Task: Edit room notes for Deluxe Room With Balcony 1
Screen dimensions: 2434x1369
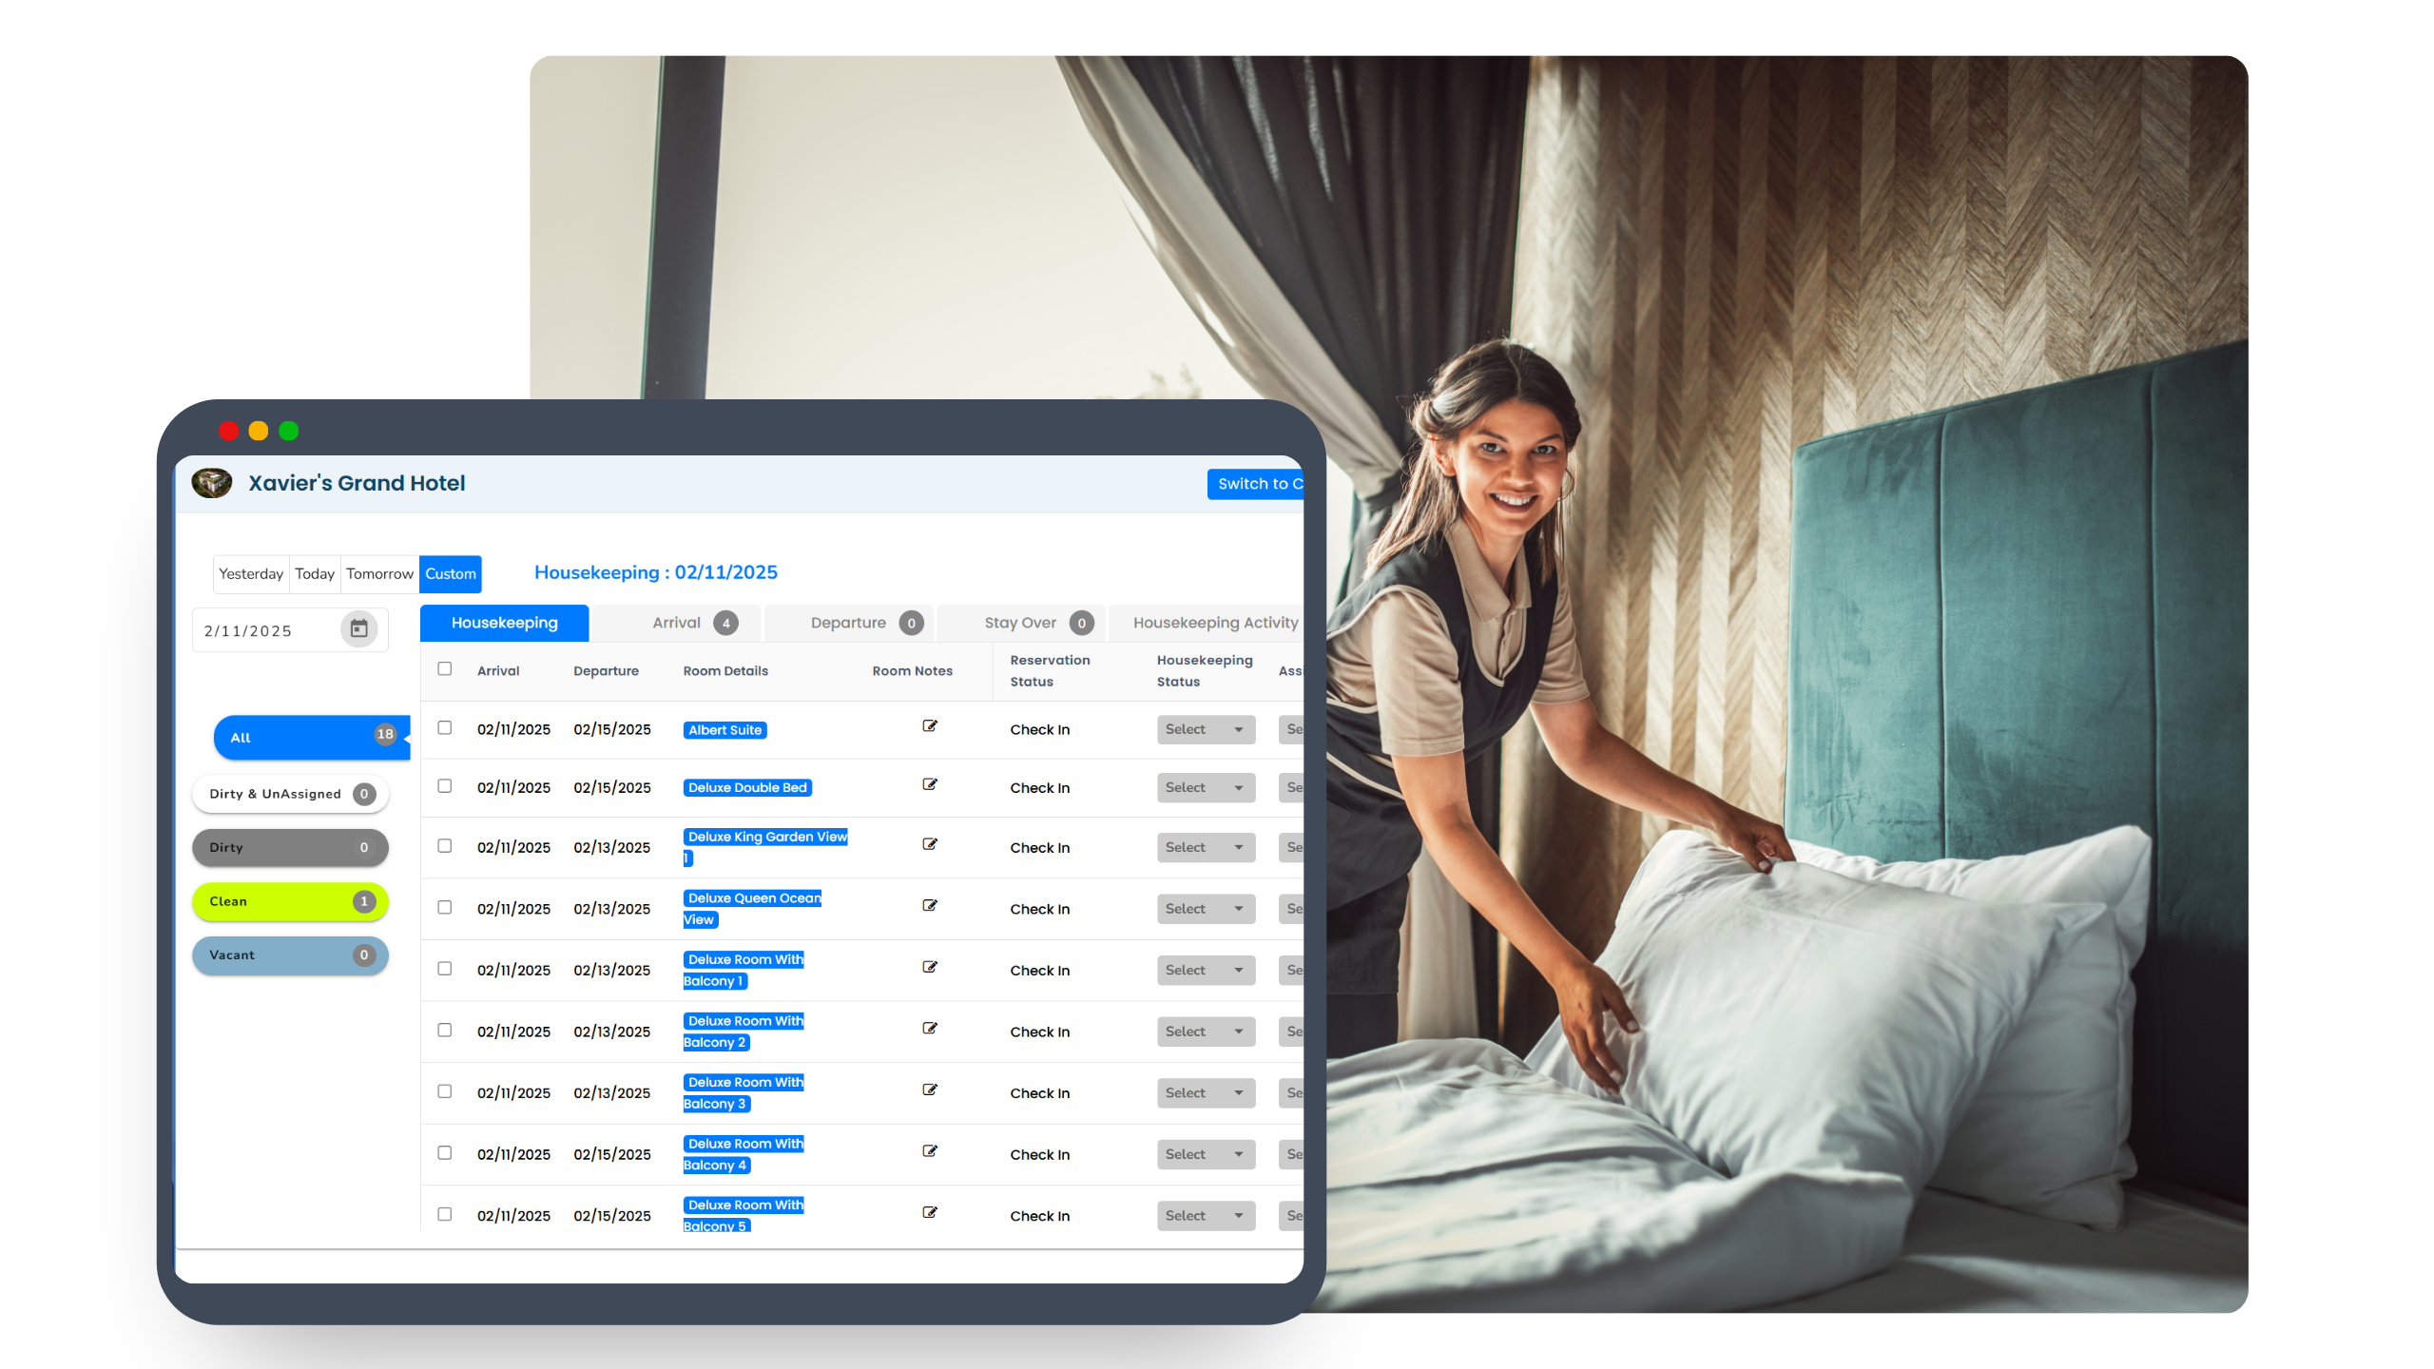Action: pyautogui.click(x=930, y=967)
